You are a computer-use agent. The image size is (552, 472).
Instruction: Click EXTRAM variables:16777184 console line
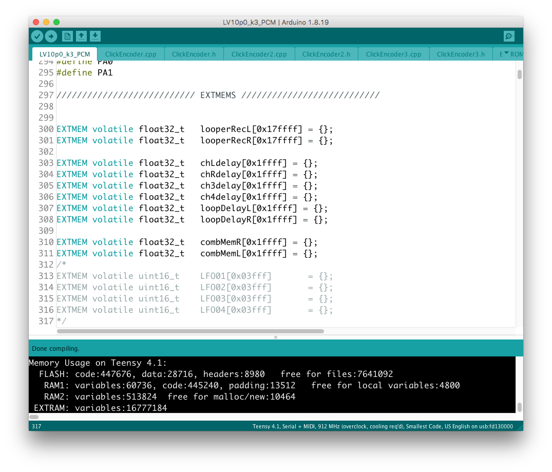[x=100, y=408]
